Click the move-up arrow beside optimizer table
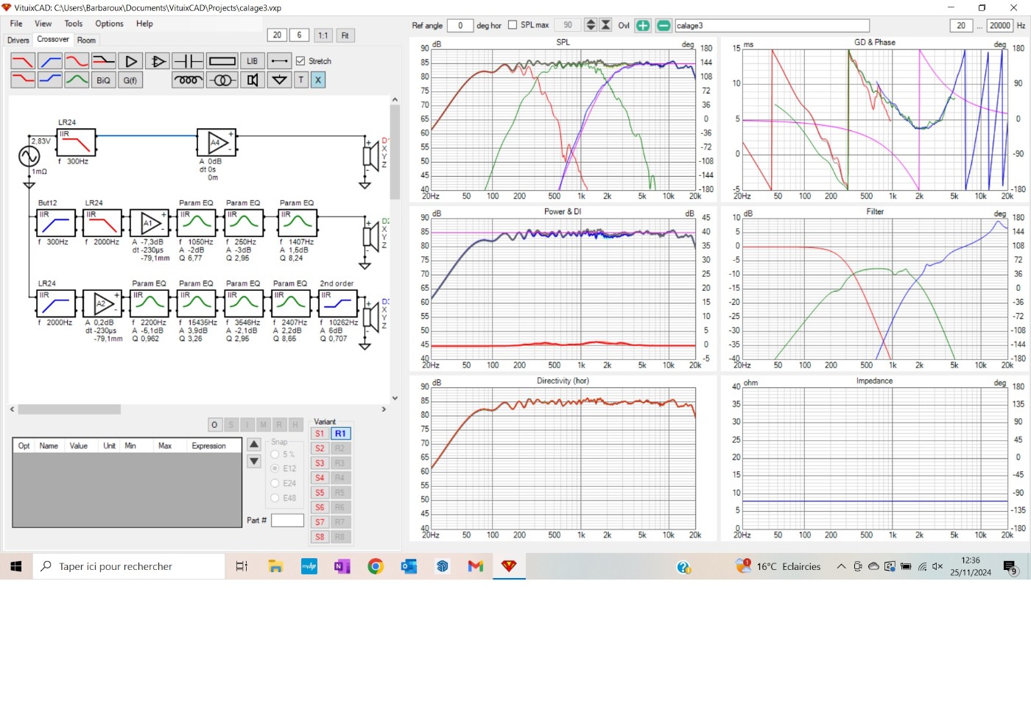The image size is (1031, 701). 254,444
